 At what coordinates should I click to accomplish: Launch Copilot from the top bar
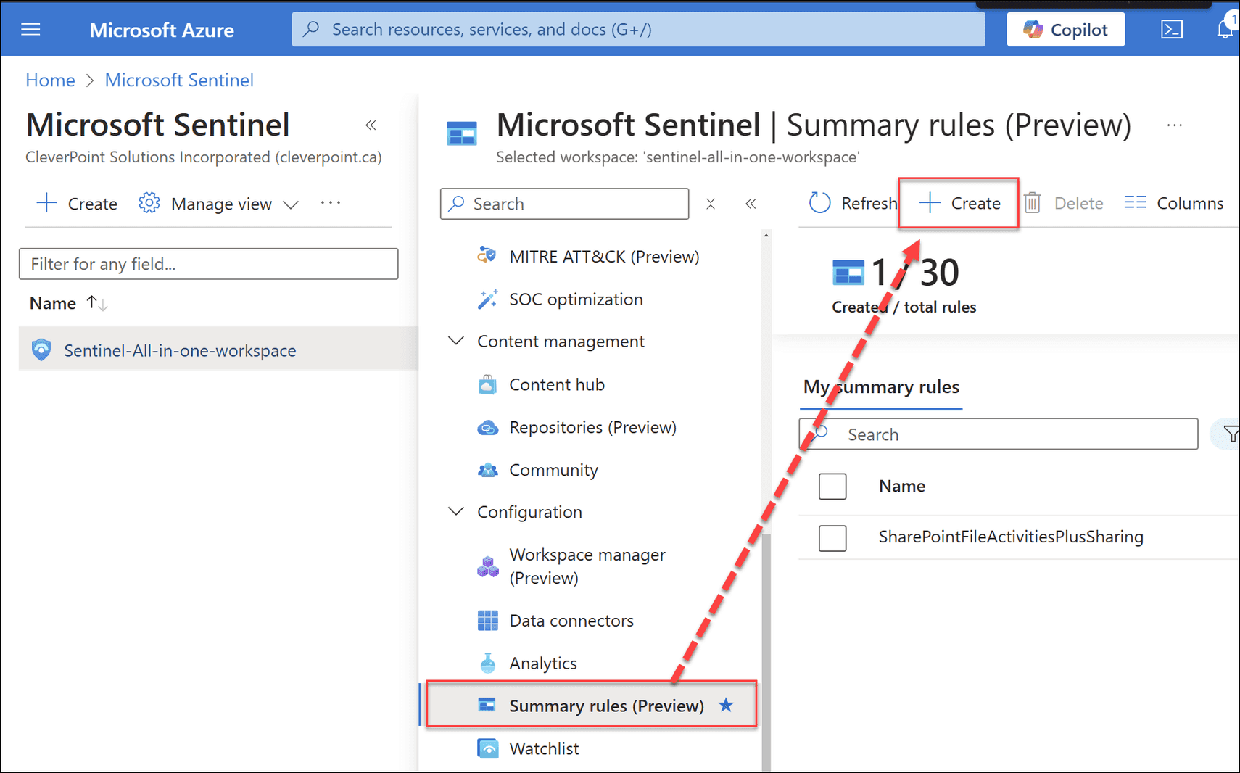coord(1065,29)
